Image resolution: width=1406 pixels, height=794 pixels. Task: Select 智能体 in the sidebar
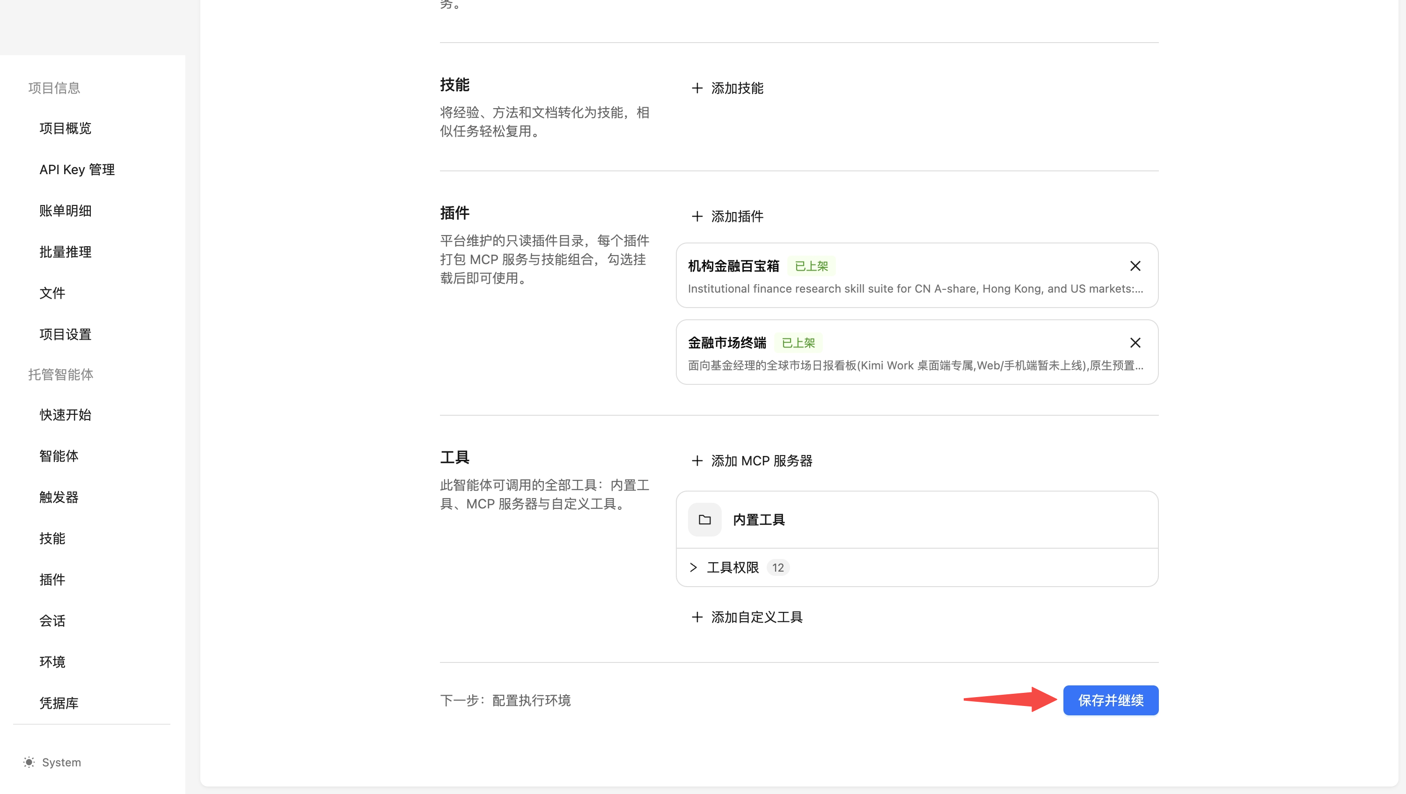pyautogui.click(x=59, y=456)
